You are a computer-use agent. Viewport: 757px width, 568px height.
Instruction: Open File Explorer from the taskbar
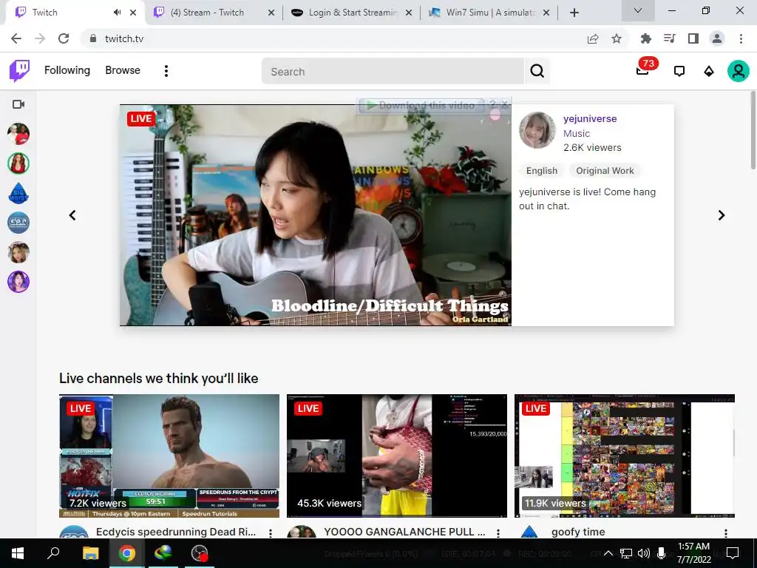90,553
